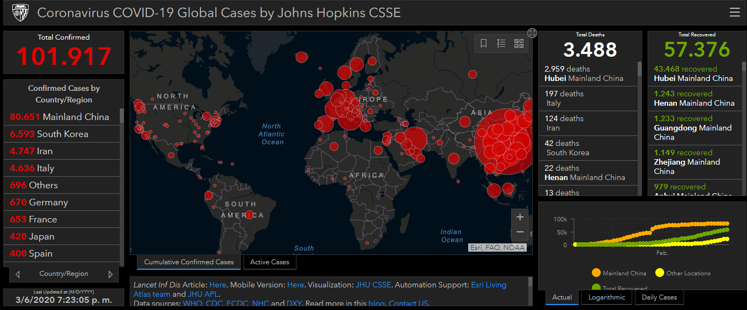
Task: Toggle Total Recovered green legend series
Action: (619, 287)
